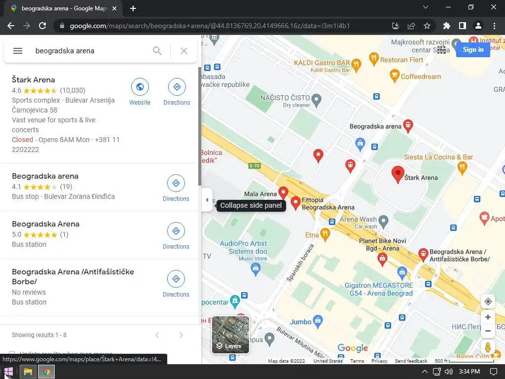Click the Gigatron MEGASTORE marker
The height and width of the screenshot is (379, 505).
point(402,273)
